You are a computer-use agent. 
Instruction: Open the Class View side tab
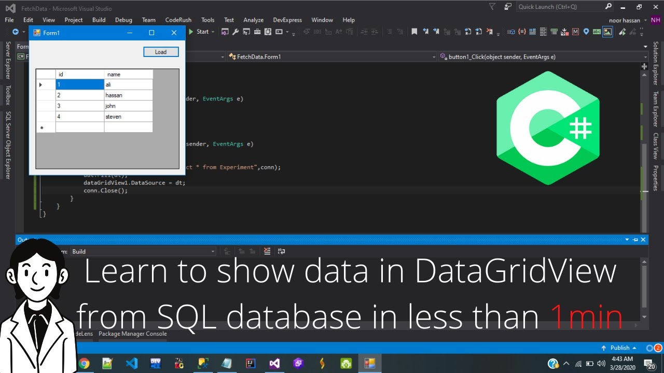pos(655,146)
